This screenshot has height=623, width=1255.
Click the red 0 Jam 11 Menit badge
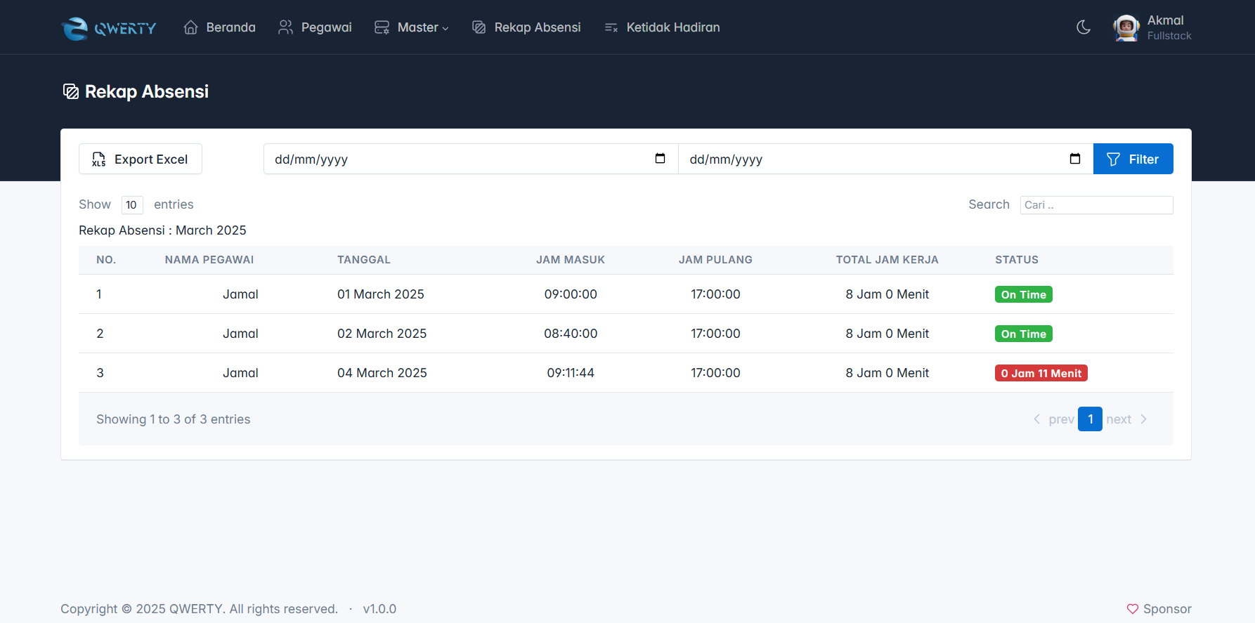click(x=1041, y=373)
